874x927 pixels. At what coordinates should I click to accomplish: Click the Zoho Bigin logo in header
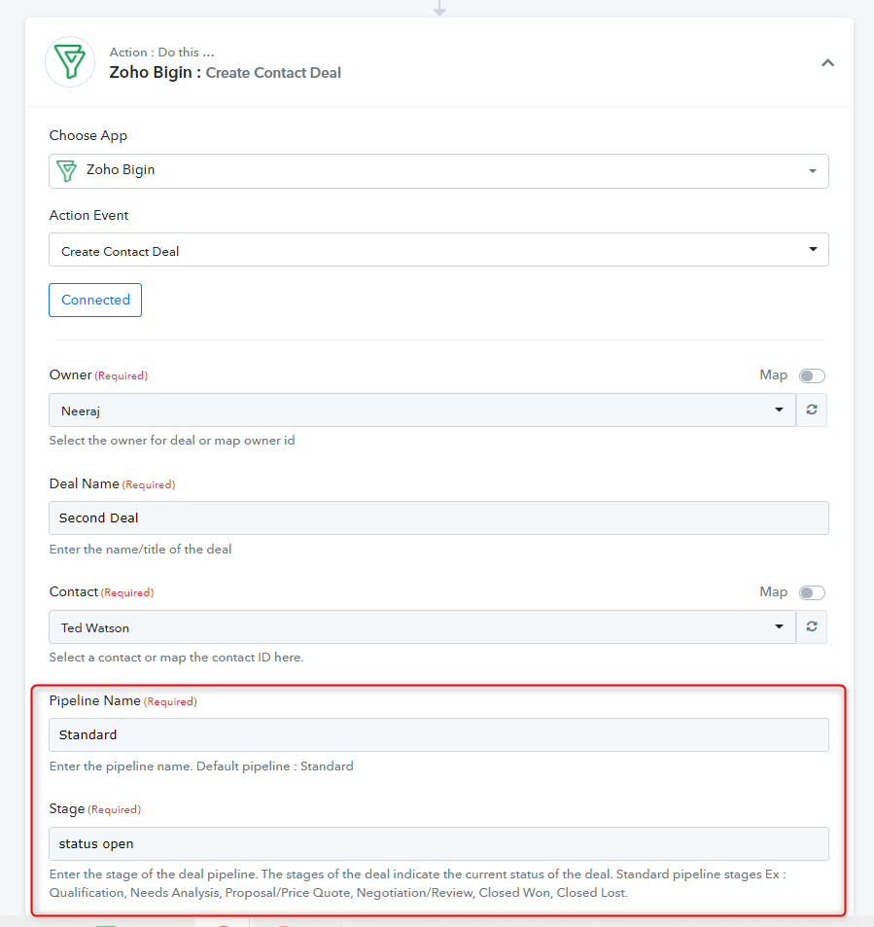[x=70, y=62]
